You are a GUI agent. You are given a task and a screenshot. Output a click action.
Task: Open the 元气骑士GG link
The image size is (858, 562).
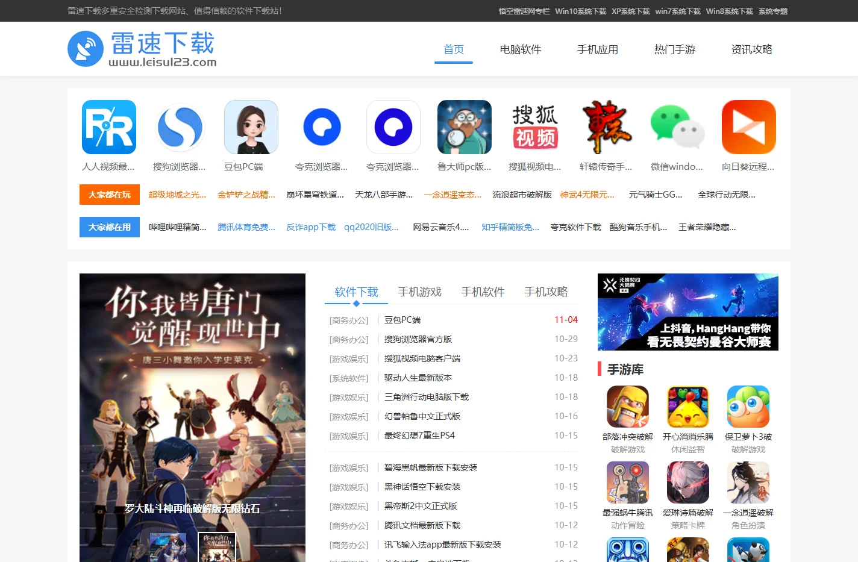tap(656, 195)
